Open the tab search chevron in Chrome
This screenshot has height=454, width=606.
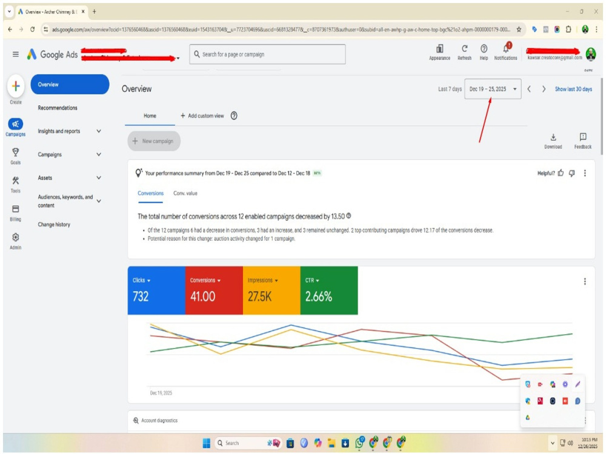point(9,12)
